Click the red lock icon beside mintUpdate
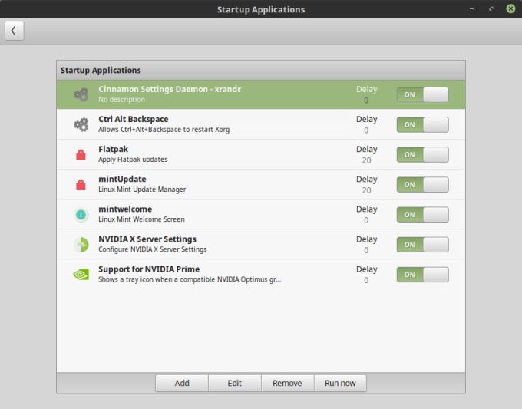 point(81,185)
